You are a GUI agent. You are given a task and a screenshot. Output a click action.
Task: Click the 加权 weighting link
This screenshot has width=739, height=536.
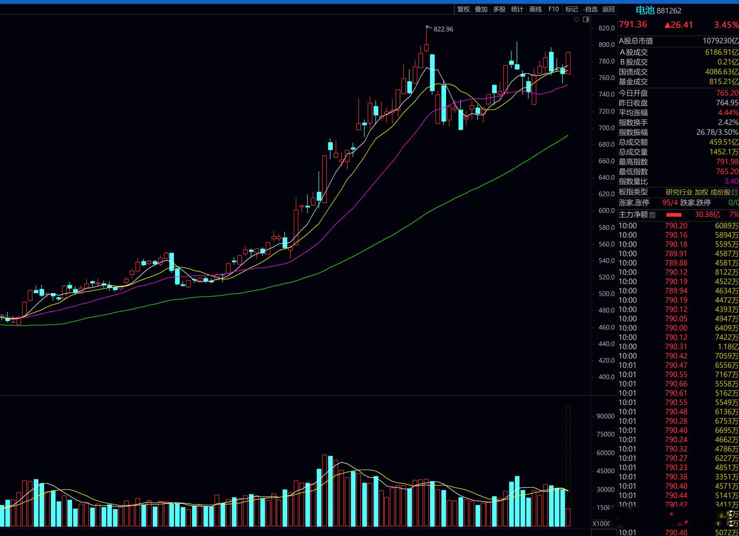click(x=701, y=192)
